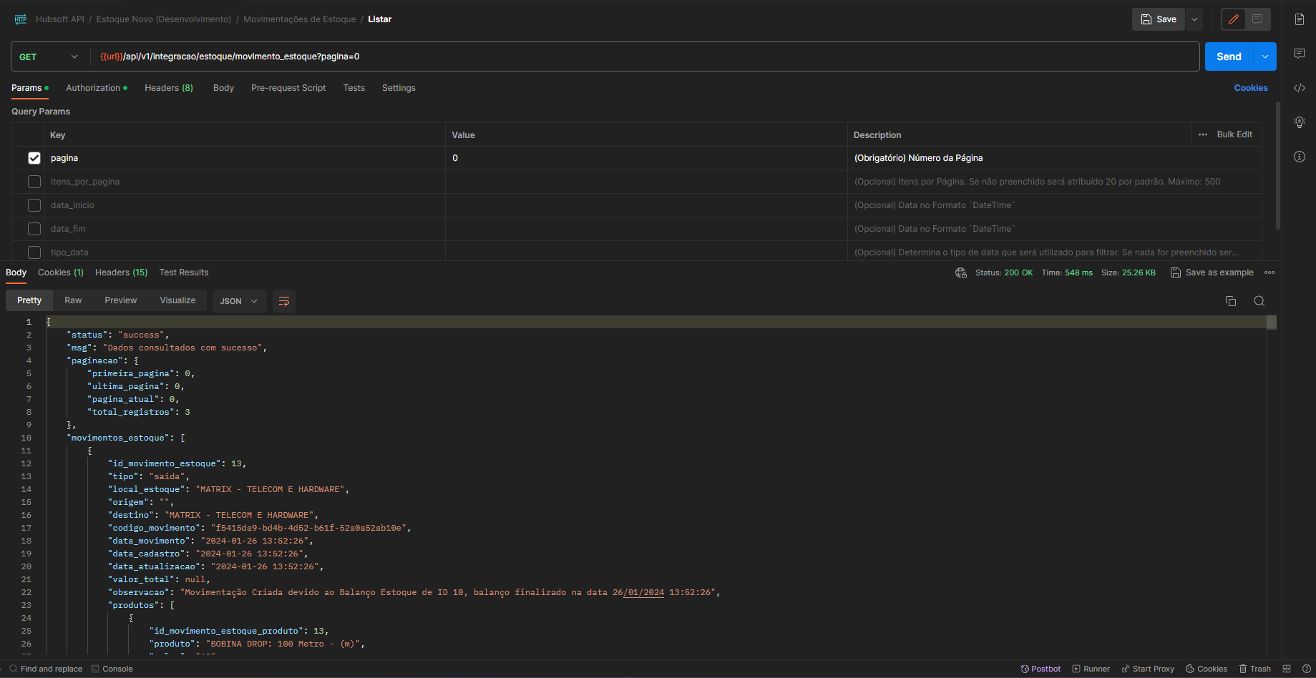Open the request Settings tab
Viewport: 1316px width, 678px height.
(399, 88)
